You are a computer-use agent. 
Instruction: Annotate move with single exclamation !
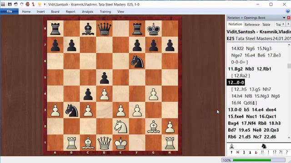pyautogui.click(x=268, y=152)
